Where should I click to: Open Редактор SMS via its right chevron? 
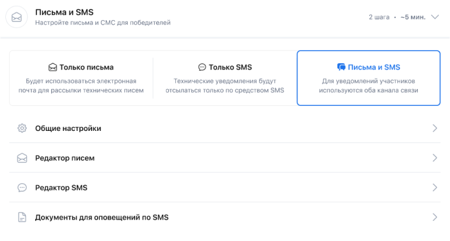pos(435,187)
